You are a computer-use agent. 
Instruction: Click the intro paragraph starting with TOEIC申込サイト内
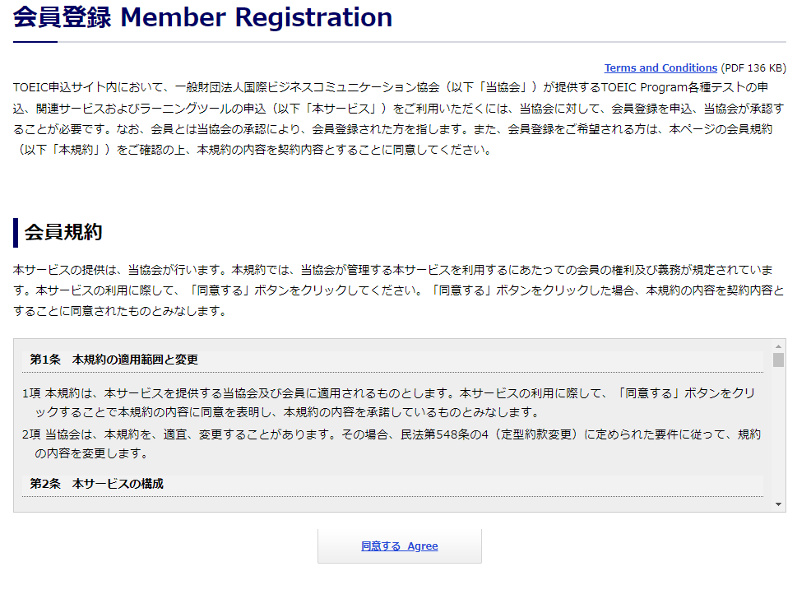point(399,118)
